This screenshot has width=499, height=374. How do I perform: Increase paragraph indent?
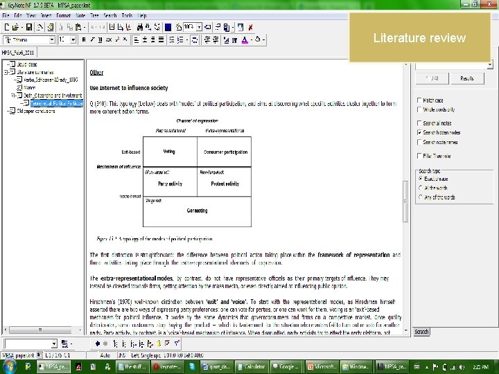click(216, 39)
